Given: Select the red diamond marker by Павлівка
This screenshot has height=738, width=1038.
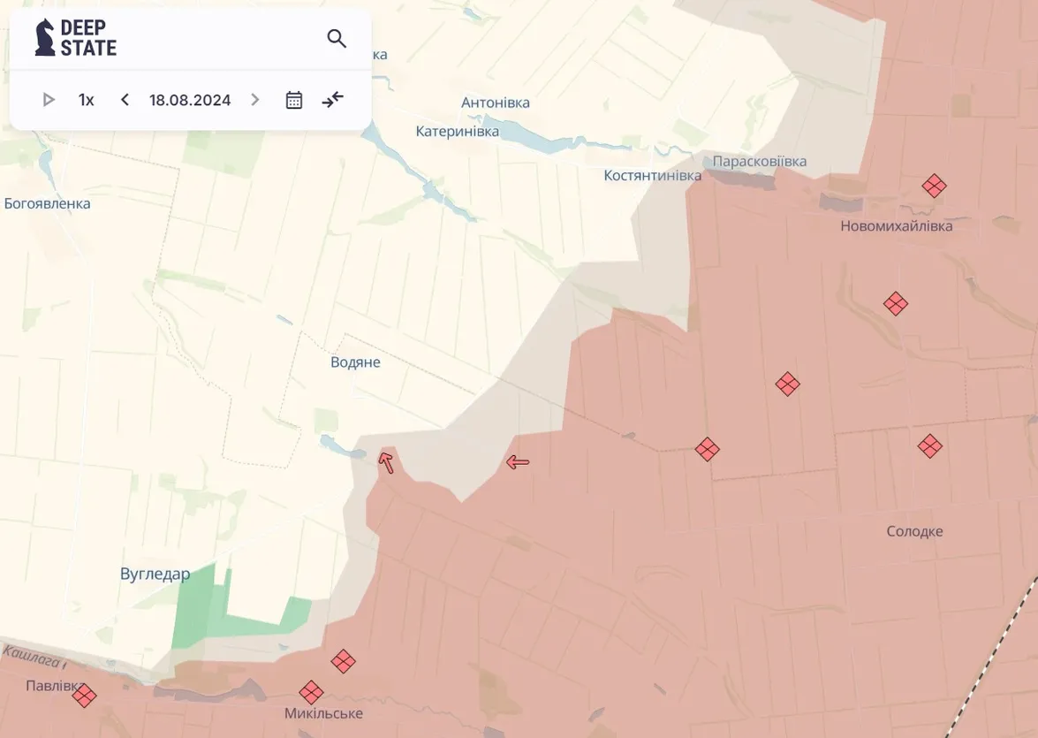Looking at the screenshot, I should (x=84, y=696).
